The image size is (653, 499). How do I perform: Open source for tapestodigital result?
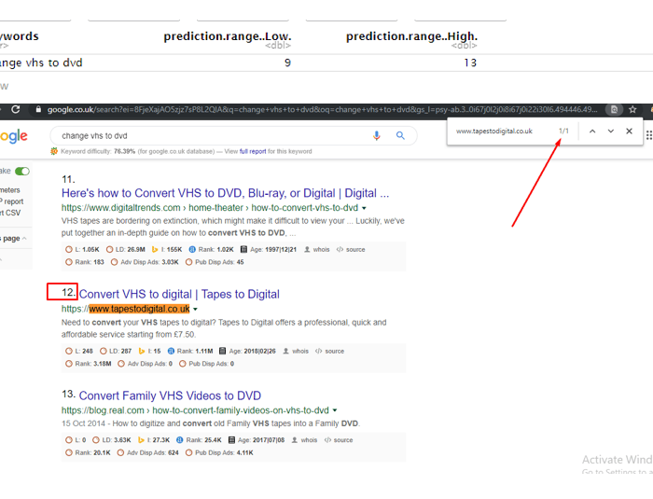point(330,351)
